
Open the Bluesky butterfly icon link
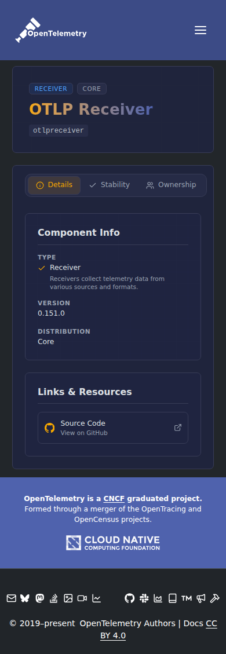click(x=25, y=598)
